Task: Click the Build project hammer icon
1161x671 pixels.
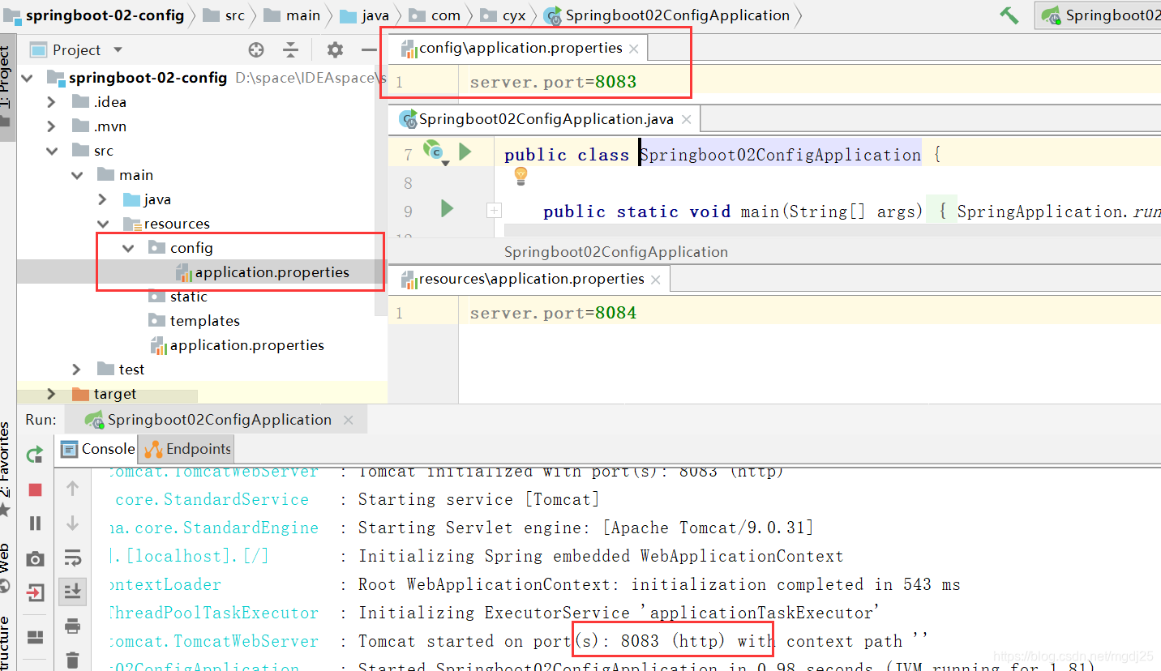Action: [x=1009, y=15]
